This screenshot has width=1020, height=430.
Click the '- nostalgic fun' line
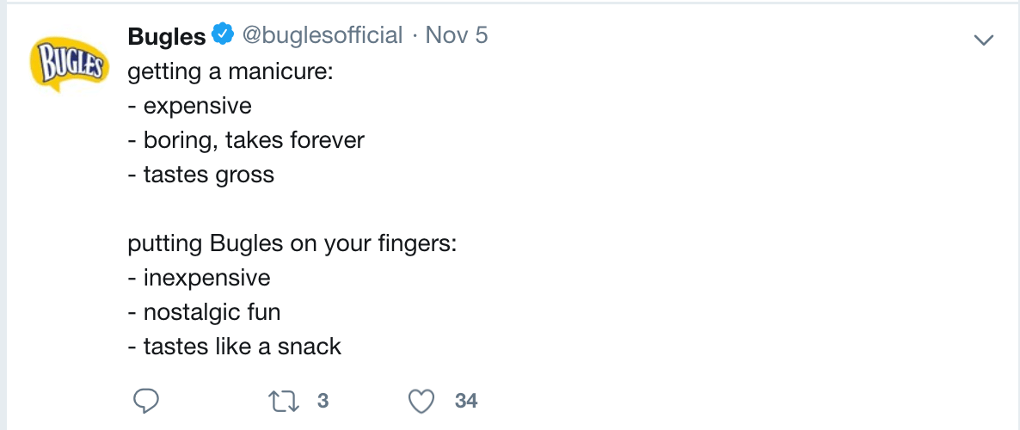(205, 312)
